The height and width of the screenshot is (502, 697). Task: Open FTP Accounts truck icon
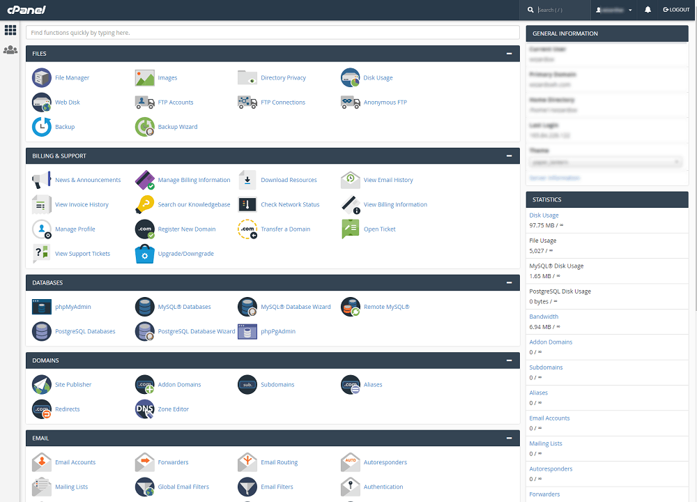click(144, 102)
